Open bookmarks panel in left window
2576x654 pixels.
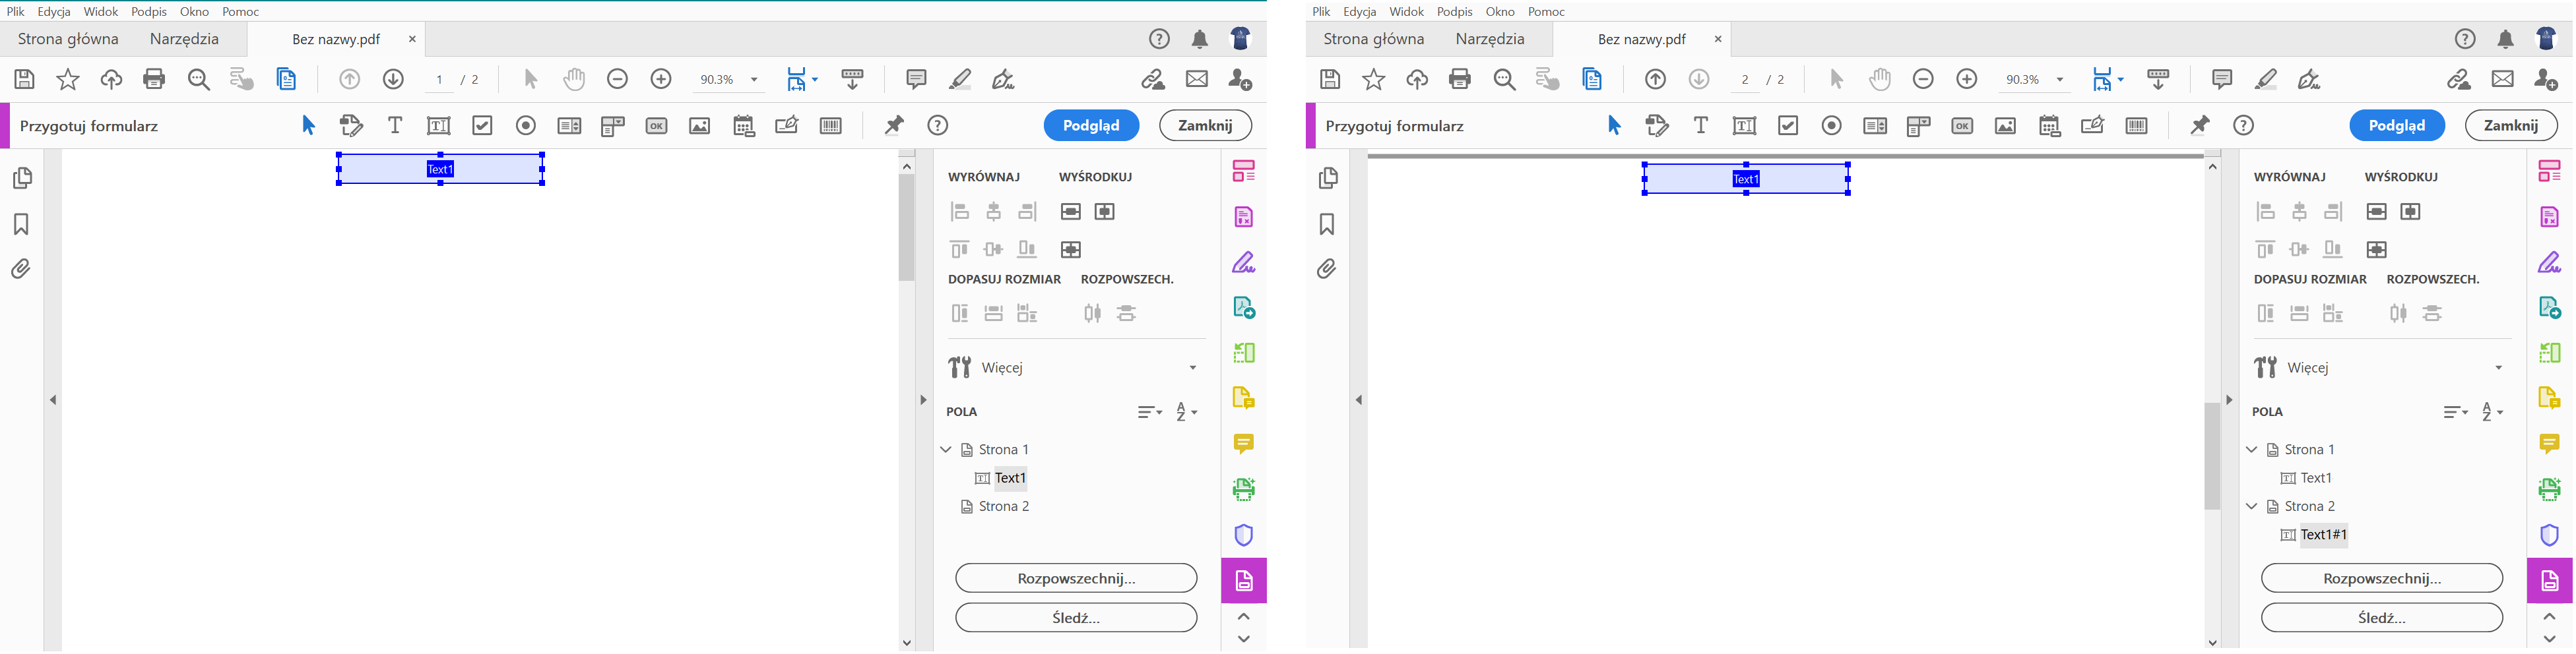click(21, 225)
